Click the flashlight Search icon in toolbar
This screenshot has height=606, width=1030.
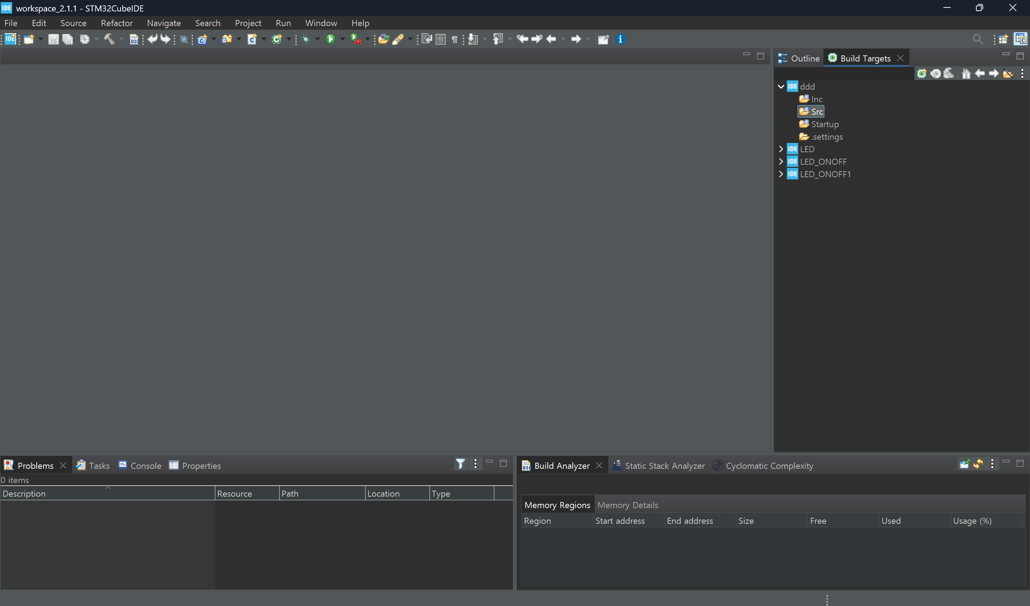point(398,39)
